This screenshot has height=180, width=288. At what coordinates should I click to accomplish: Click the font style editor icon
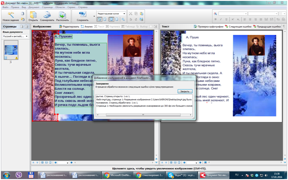coord(215,14)
